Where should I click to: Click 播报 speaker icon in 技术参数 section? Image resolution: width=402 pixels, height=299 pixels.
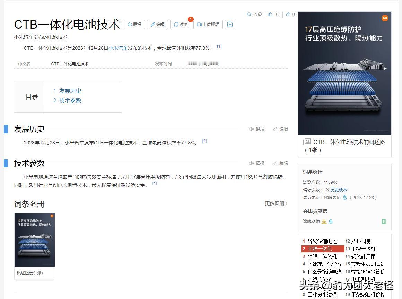tap(251, 163)
